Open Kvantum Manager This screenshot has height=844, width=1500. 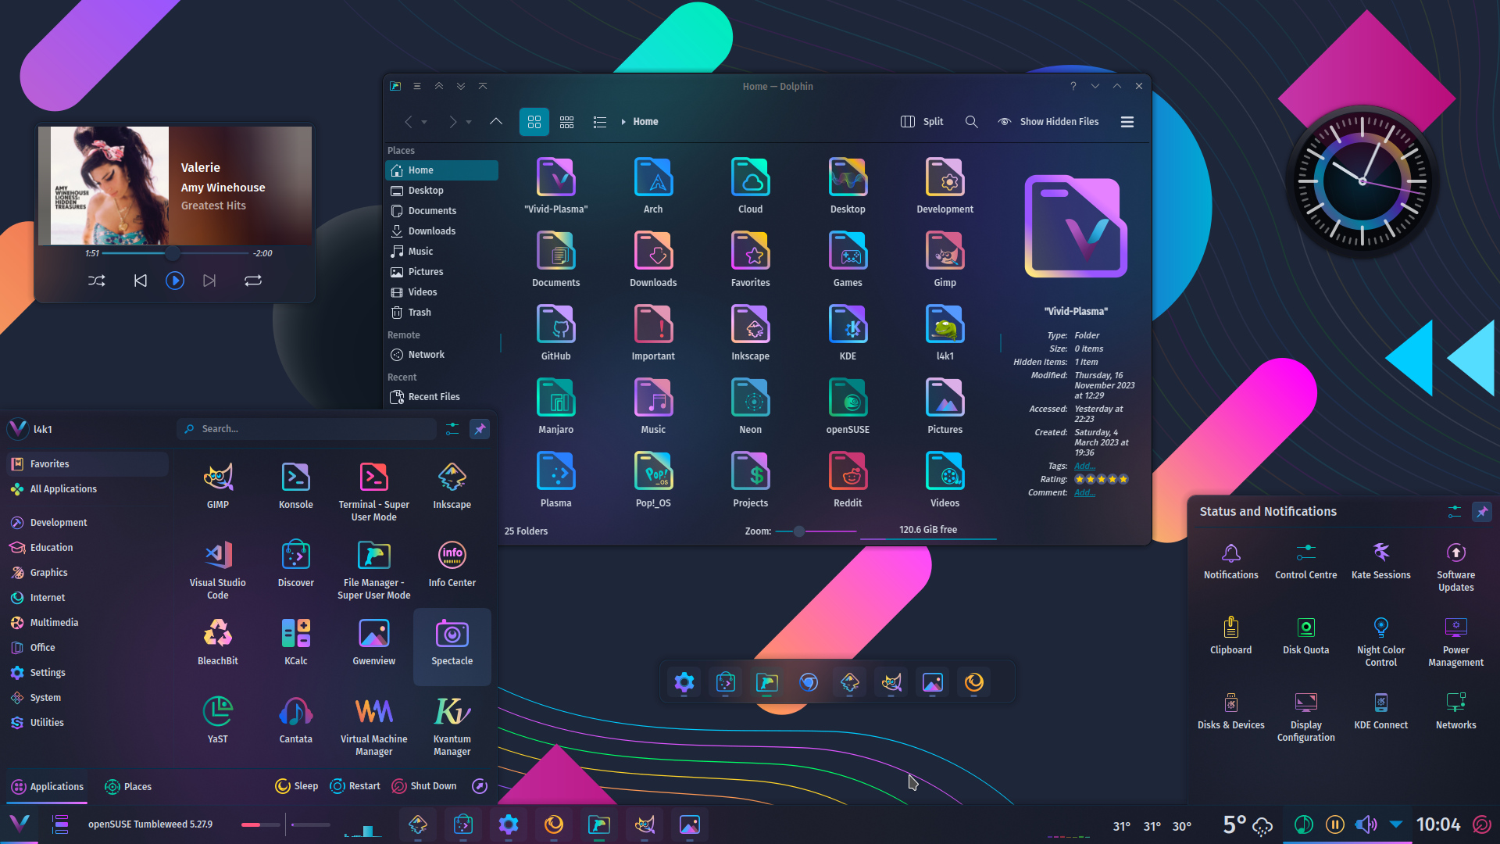click(452, 726)
